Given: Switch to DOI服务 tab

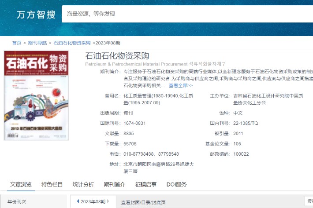Looking at the screenshot, I should tap(176, 185).
